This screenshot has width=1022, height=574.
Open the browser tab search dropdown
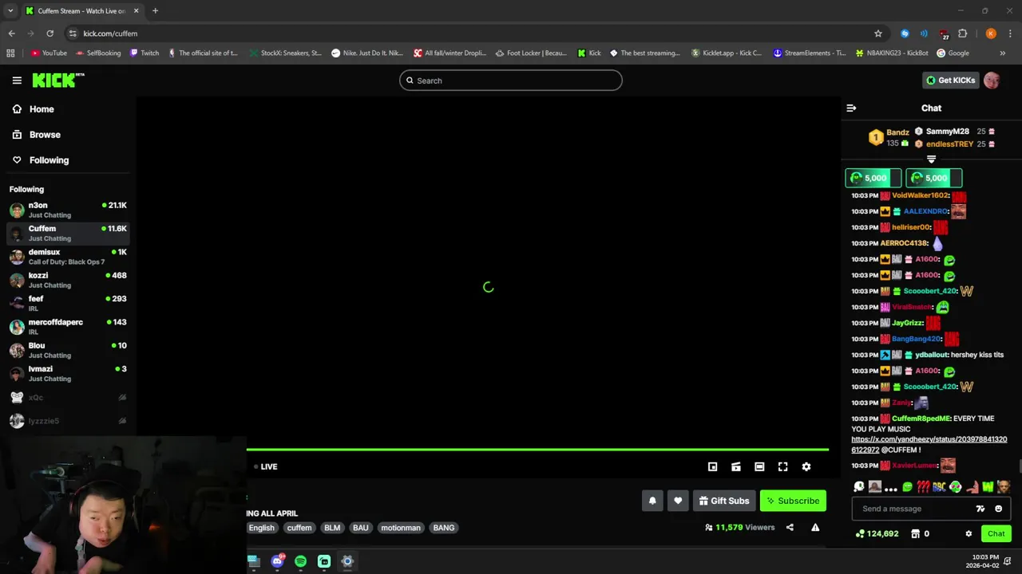(x=10, y=11)
